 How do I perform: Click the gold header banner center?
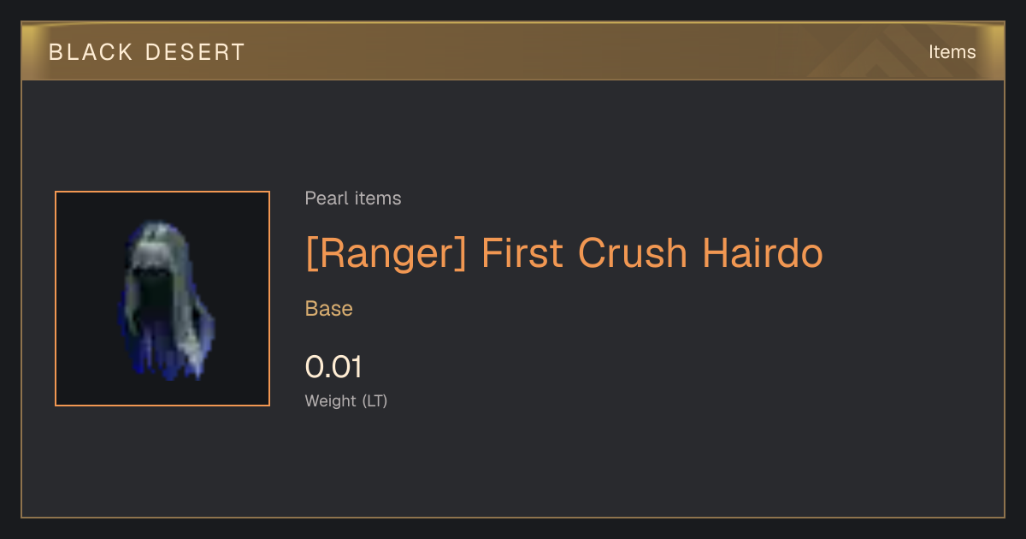tap(513, 52)
